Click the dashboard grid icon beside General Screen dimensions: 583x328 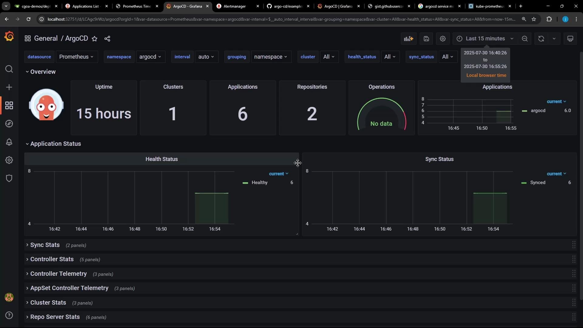(28, 39)
